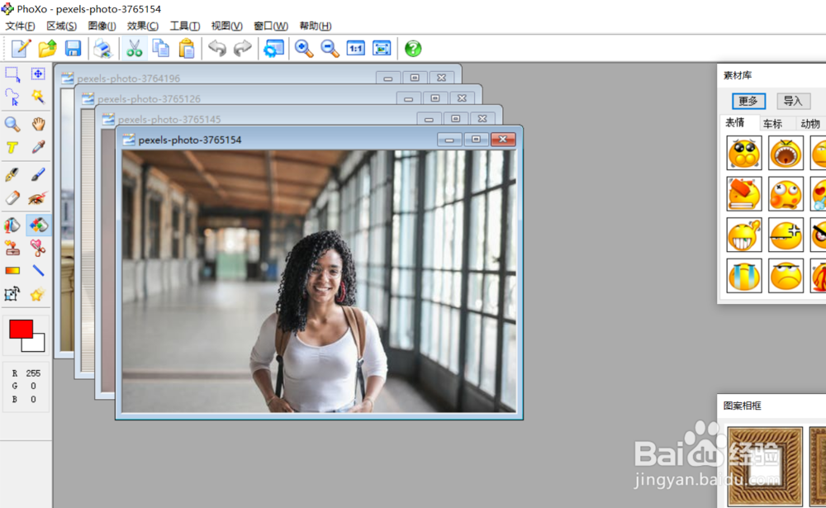The width and height of the screenshot is (826, 508).
Task: Select the pink scissors cutout tool
Action: (38, 248)
